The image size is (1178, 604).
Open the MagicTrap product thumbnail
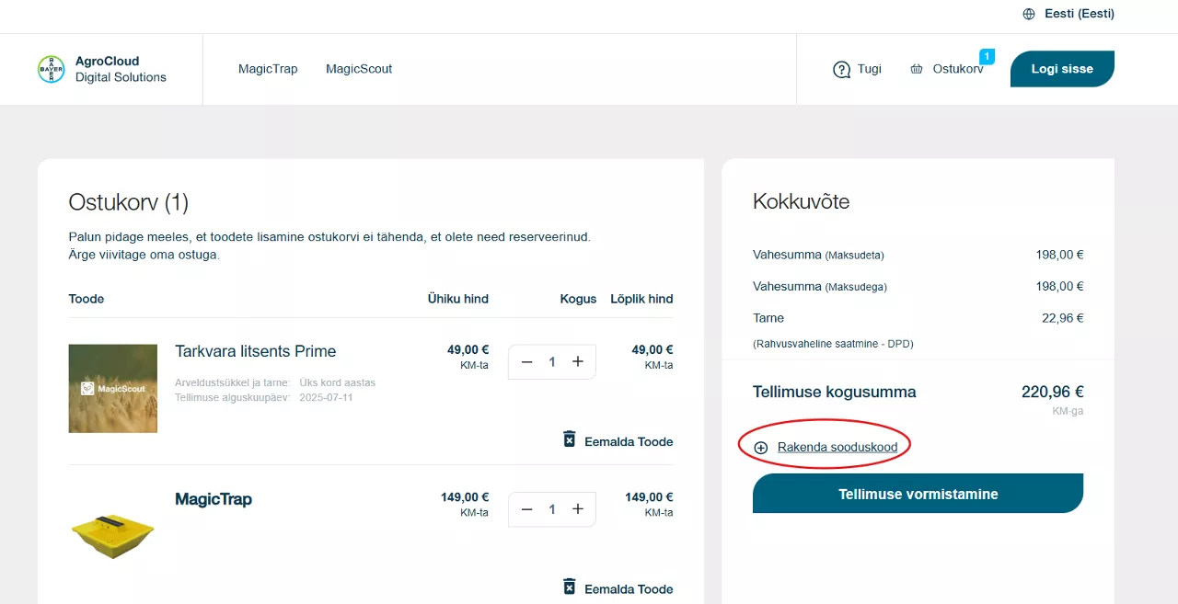click(113, 535)
